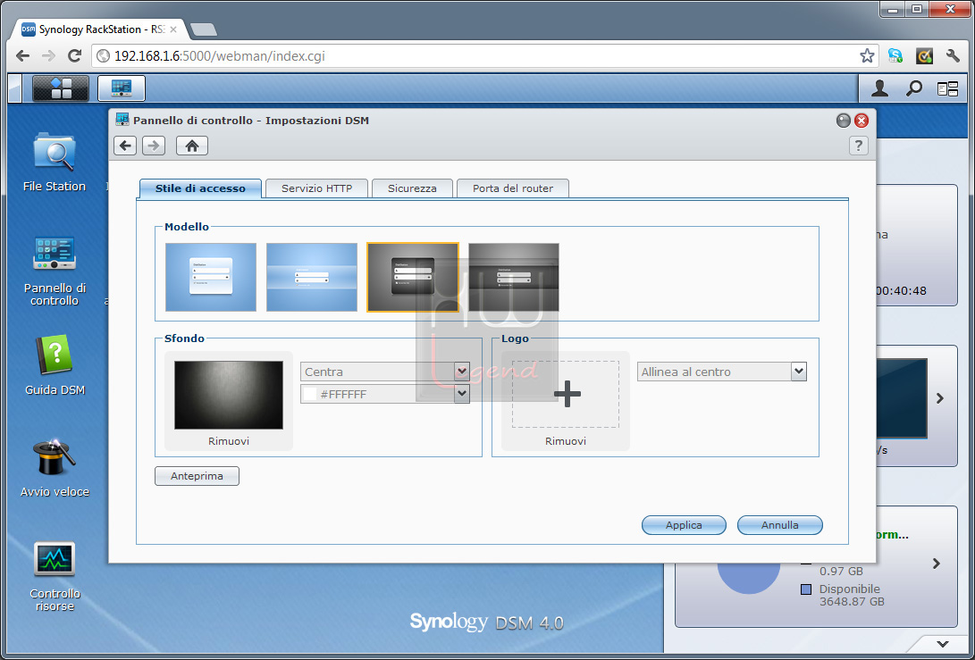The width and height of the screenshot is (975, 660).
Task: Switch to Control Panel taskbar window
Action: tap(122, 88)
